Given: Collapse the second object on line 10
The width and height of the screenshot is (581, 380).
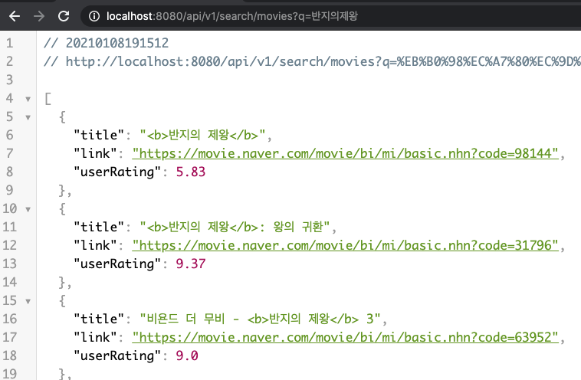Looking at the screenshot, I should pos(28,209).
